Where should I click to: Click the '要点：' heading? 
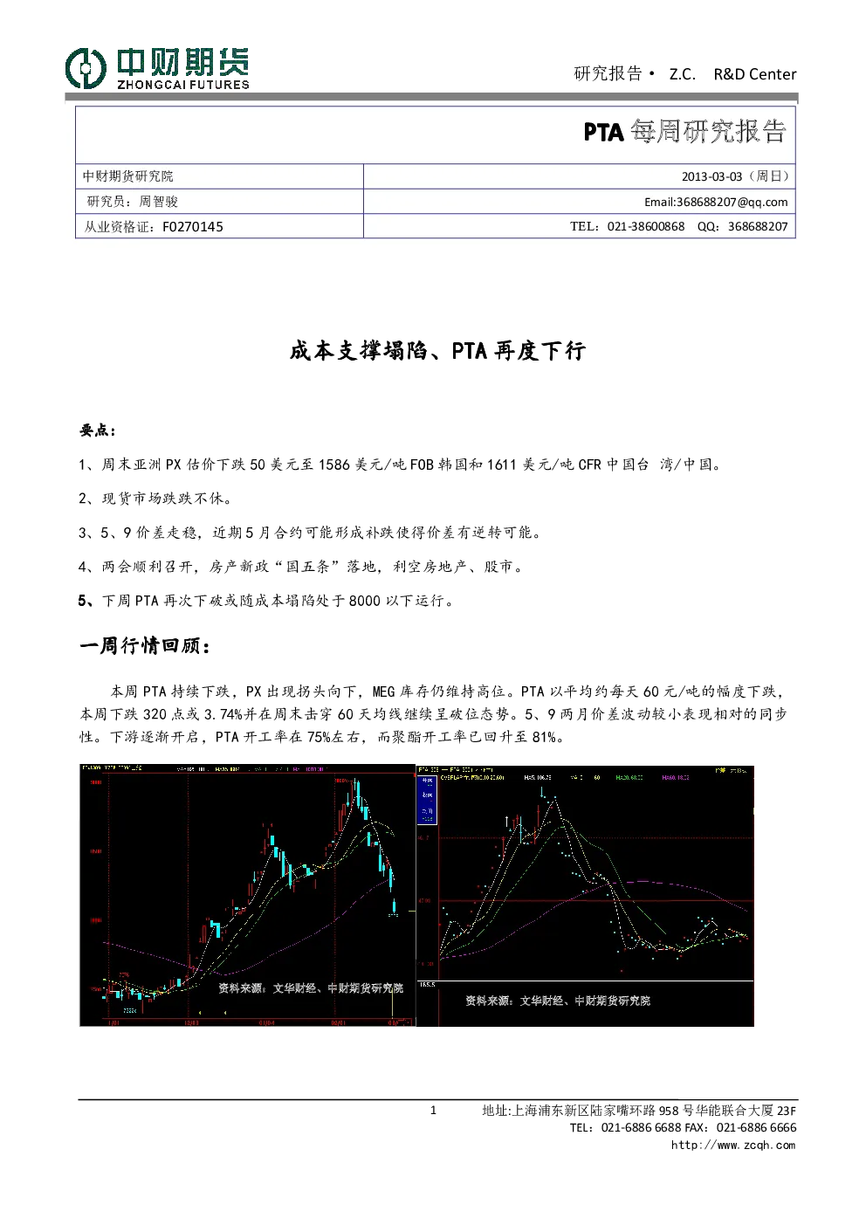click(98, 430)
